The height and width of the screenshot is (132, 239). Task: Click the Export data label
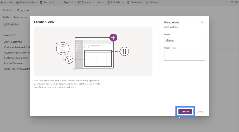coord(70,2)
